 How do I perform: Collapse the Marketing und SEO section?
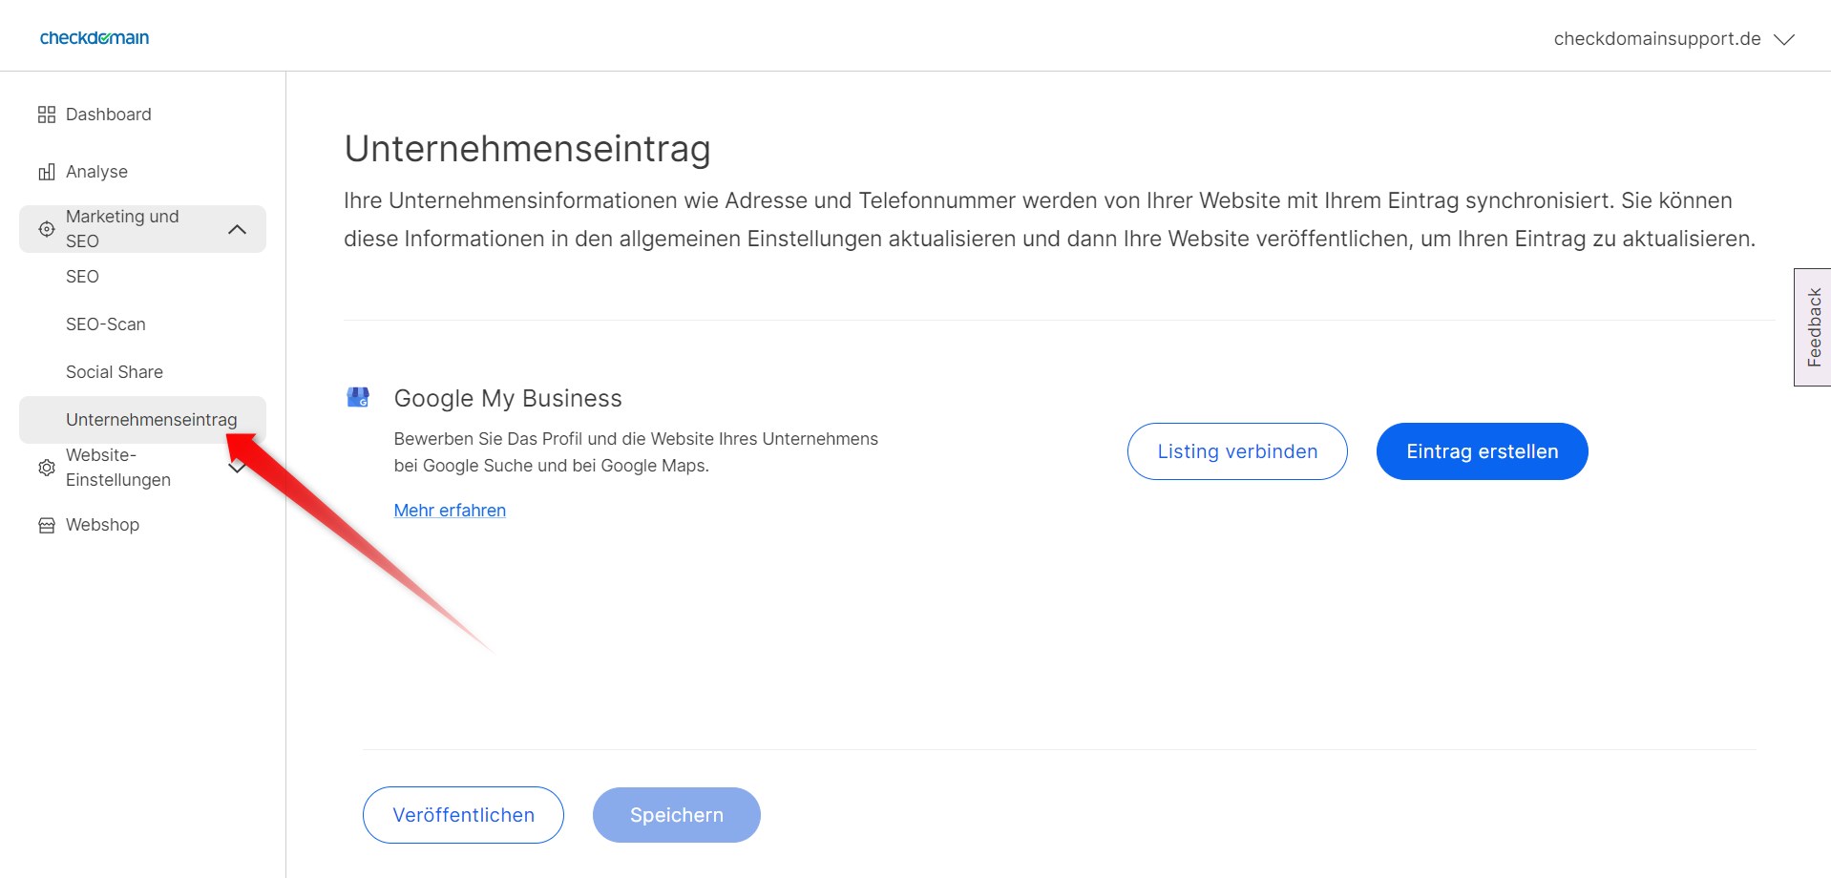tap(238, 229)
